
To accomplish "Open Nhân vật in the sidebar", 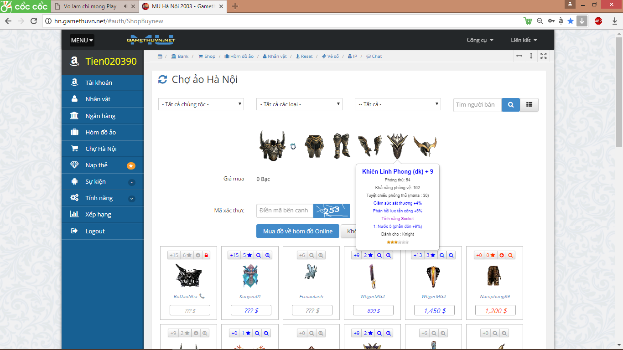I will pyautogui.click(x=103, y=99).
